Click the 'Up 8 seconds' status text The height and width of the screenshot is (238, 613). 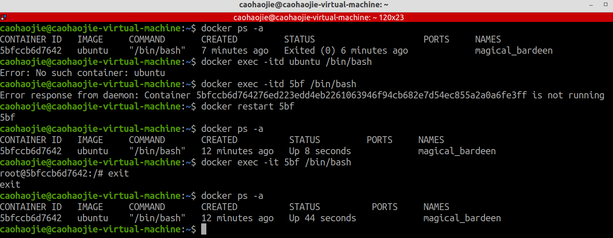(320, 151)
